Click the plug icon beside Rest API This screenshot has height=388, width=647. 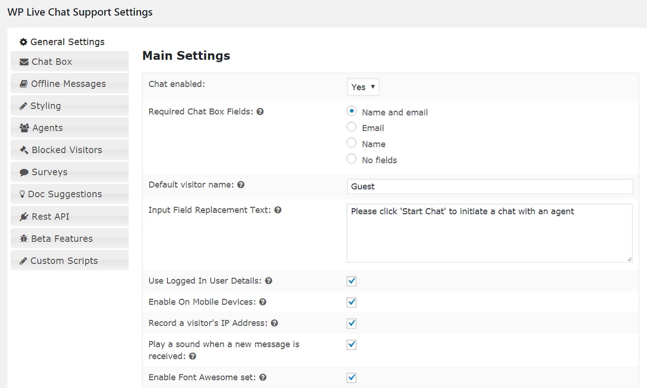point(24,216)
